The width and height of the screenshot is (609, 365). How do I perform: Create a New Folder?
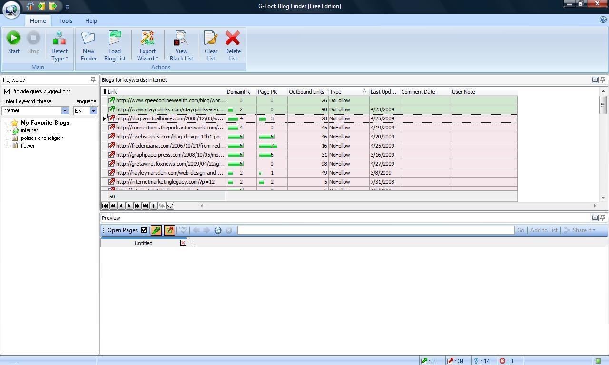88,46
